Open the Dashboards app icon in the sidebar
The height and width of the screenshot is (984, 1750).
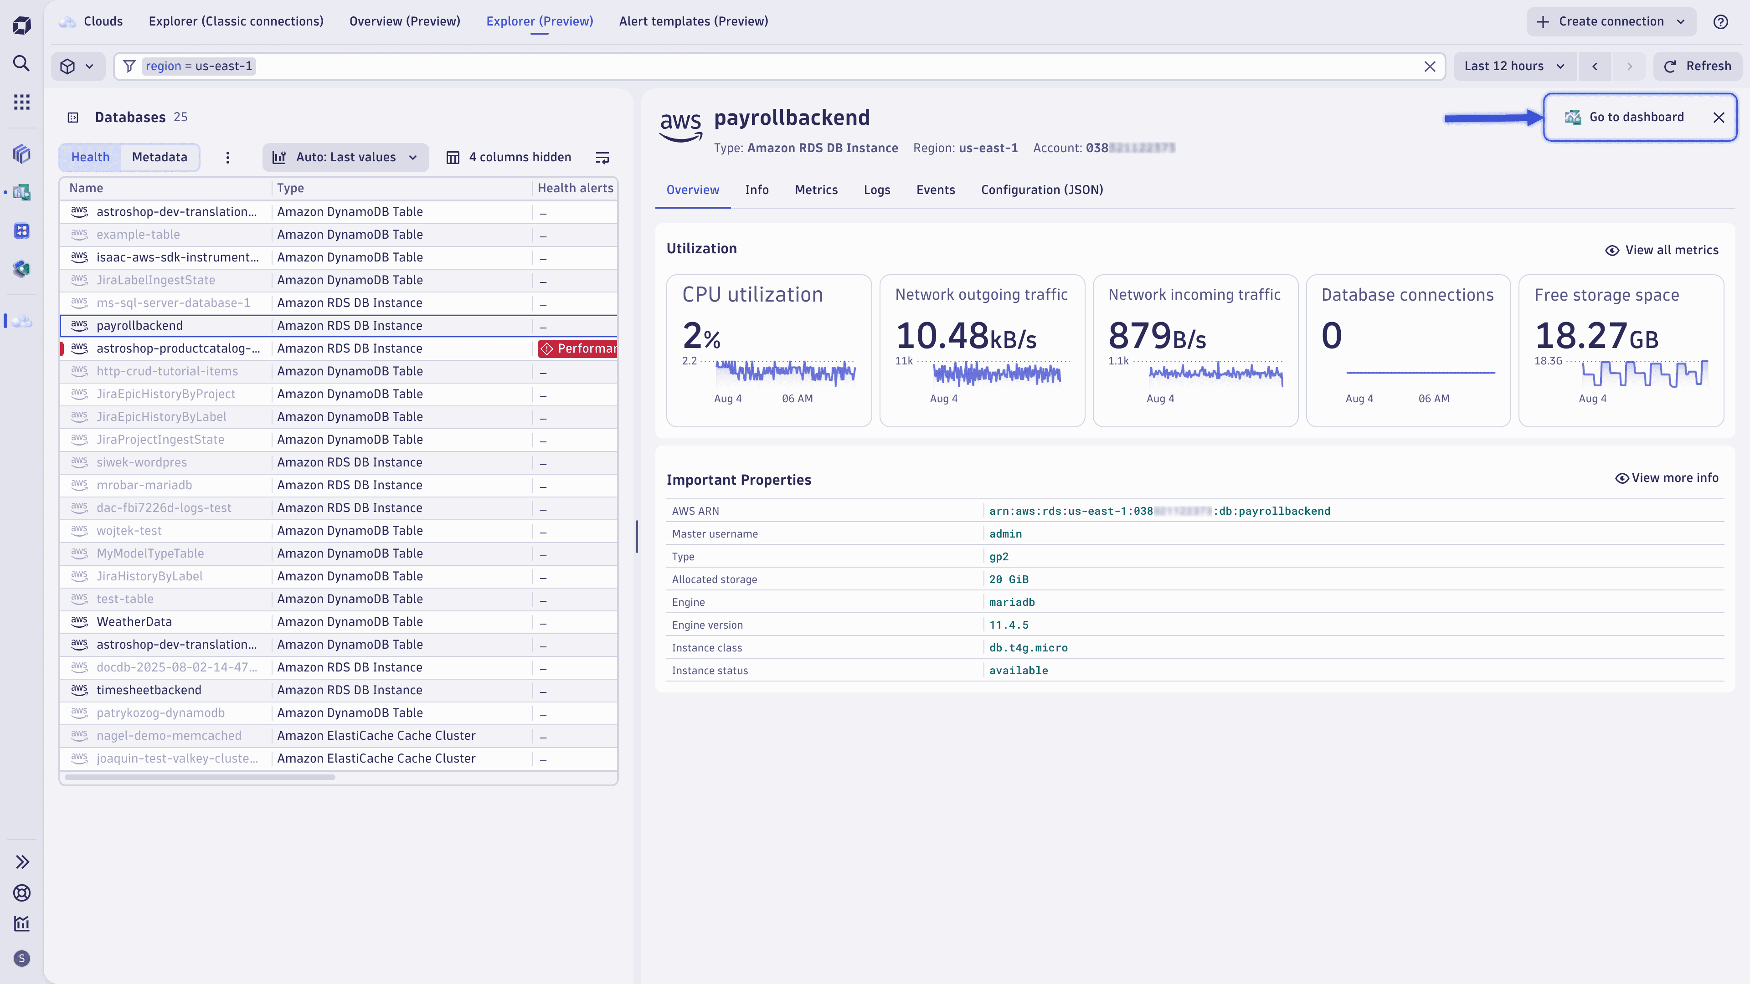coord(22,192)
